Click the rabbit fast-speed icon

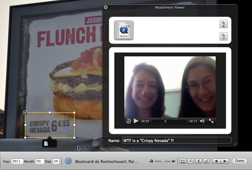[152, 161]
